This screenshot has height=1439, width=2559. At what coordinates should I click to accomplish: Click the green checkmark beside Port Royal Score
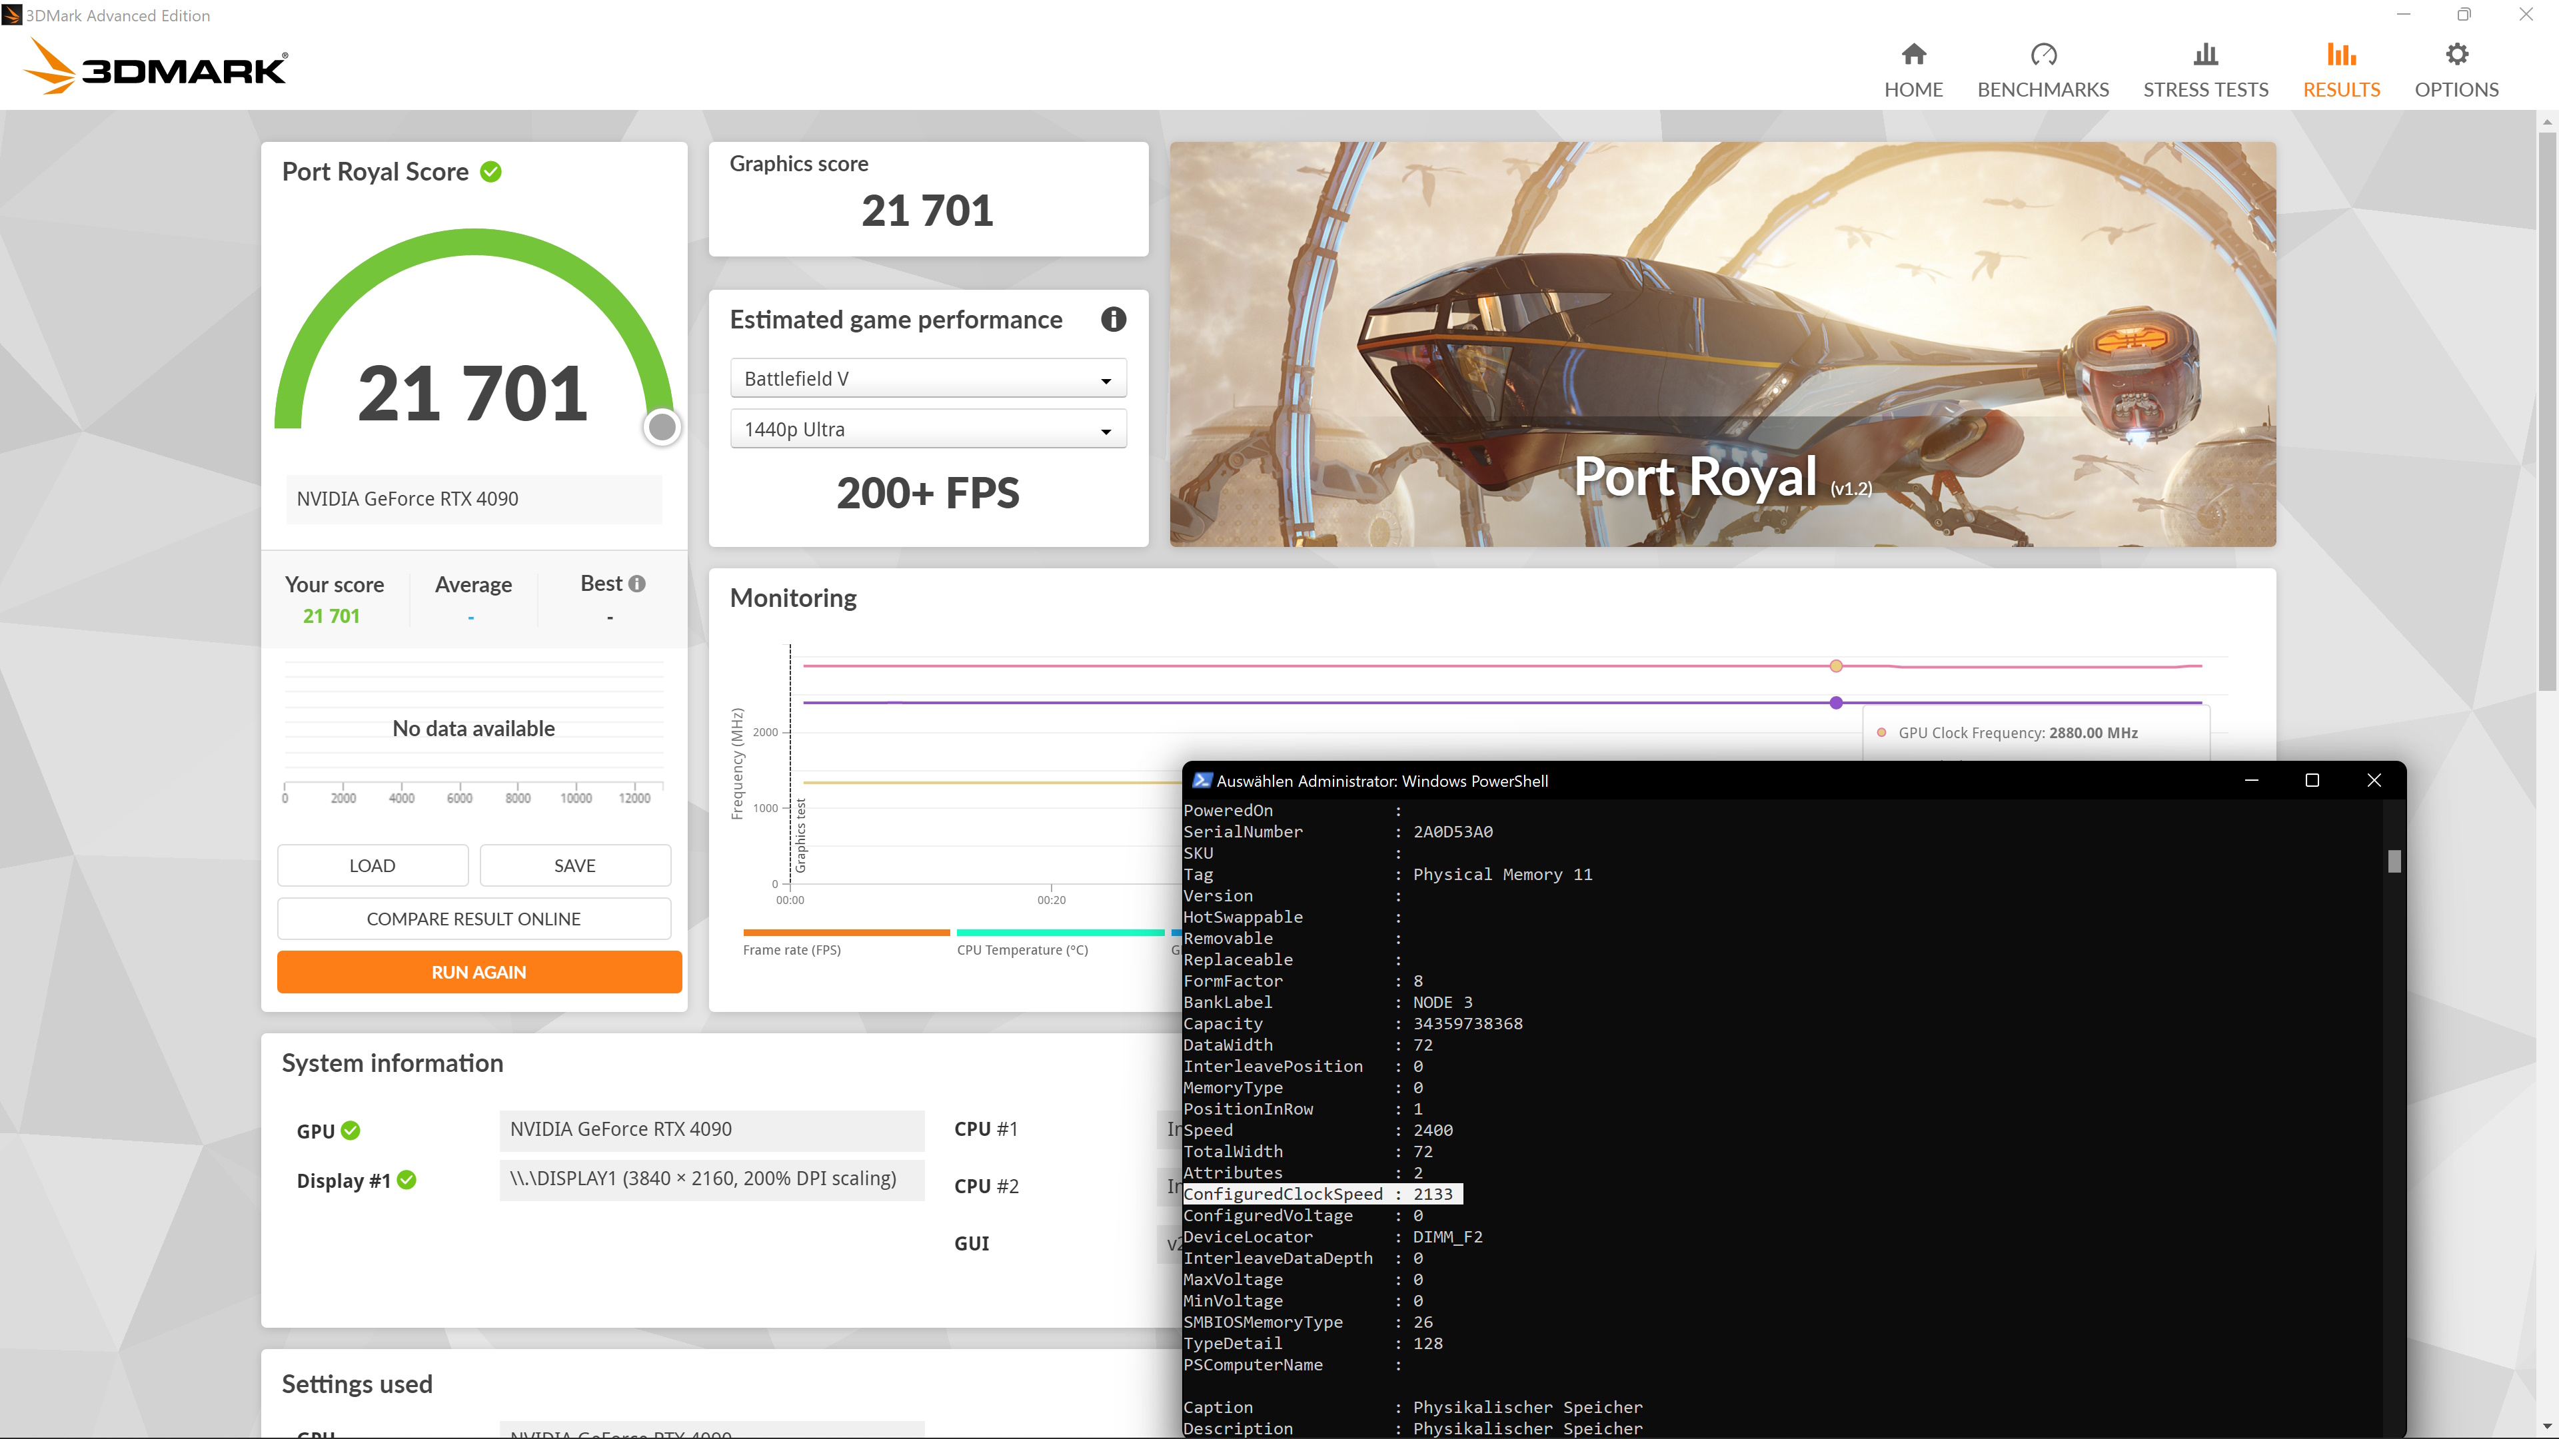[x=490, y=172]
